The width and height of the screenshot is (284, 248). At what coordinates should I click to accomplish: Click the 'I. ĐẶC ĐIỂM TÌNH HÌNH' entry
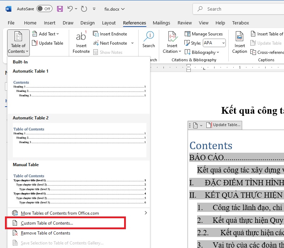[x=236, y=182]
